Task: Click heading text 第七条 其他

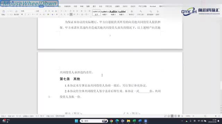Action: tap(70, 79)
